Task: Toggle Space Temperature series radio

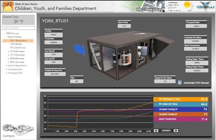Action: (157, 119)
